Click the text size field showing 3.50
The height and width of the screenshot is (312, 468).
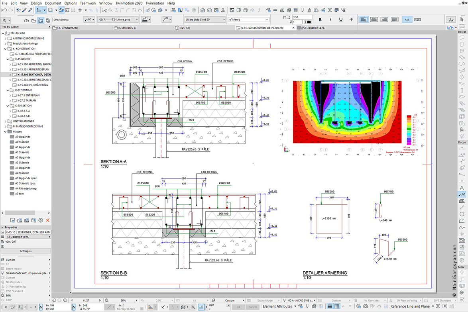coord(302,17)
